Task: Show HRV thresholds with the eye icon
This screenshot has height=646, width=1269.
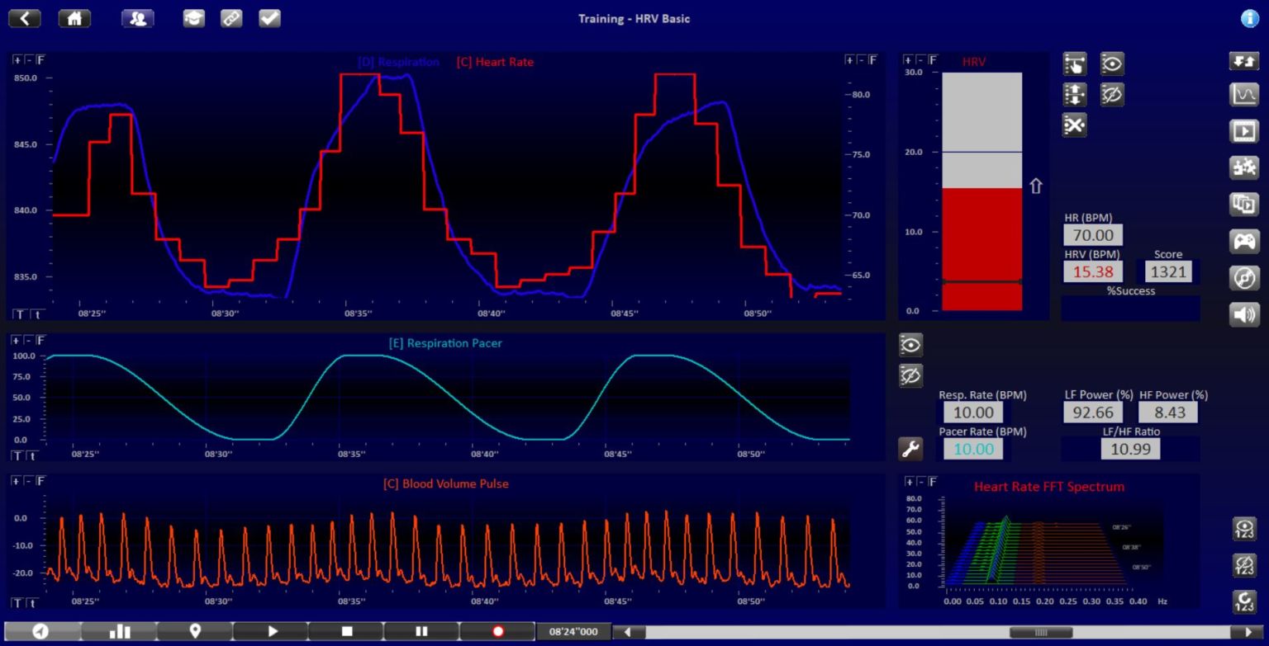Action: coord(1112,64)
